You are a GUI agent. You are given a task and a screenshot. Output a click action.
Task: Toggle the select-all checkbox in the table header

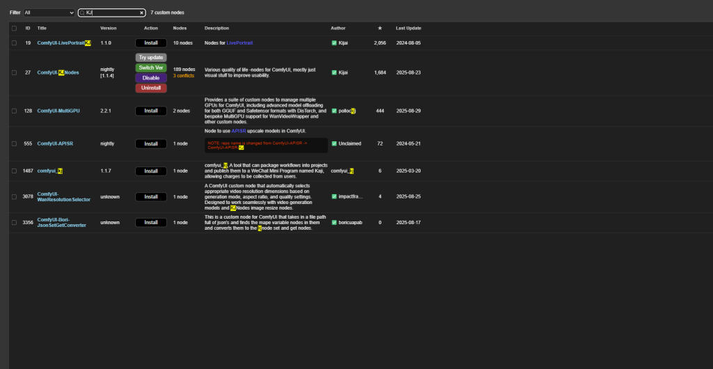point(14,28)
